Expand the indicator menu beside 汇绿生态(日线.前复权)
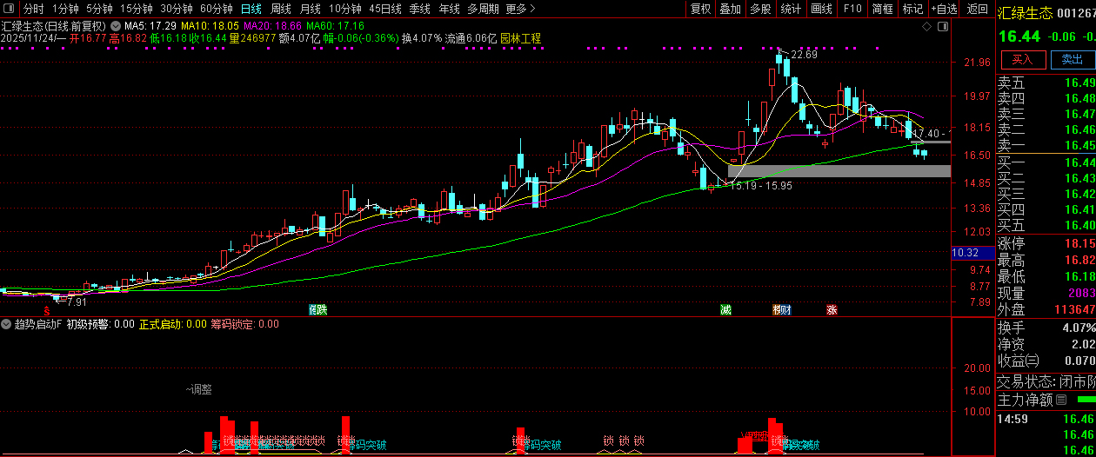Viewport: 1096px width, 457px height. [x=115, y=26]
